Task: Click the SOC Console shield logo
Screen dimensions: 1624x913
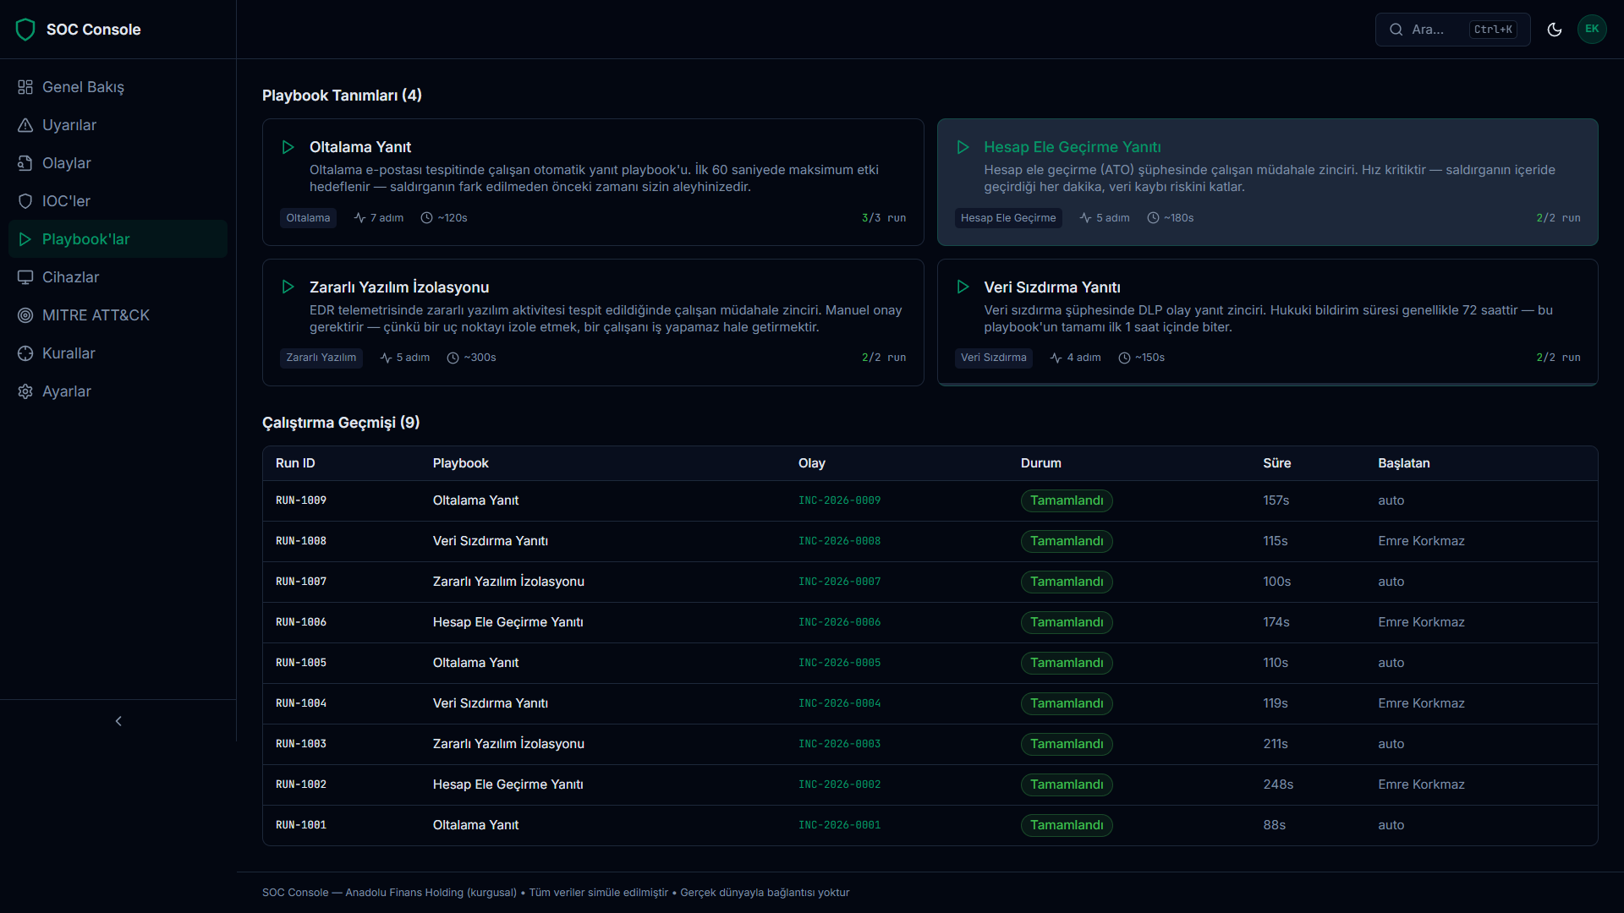Action: (x=25, y=30)
